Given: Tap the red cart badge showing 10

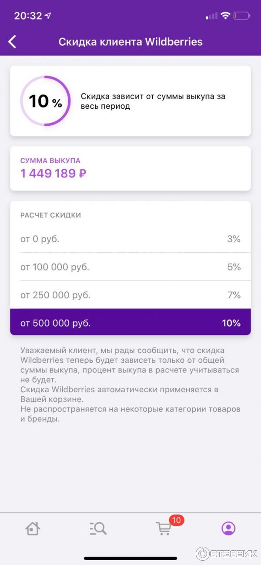Looking at the screenshot, I should (176, 520).
